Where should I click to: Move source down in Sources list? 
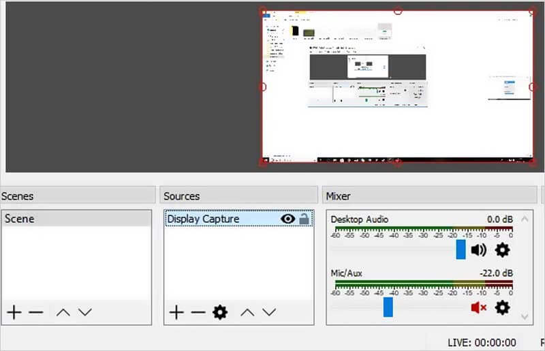coord(269,312)
